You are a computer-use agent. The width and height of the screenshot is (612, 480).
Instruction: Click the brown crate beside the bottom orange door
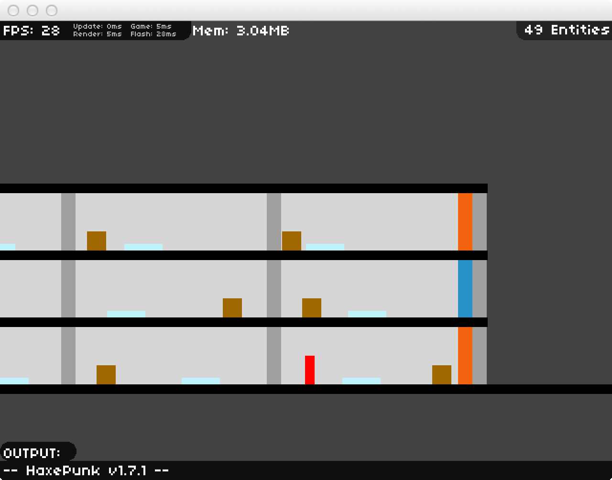(442, 375)
